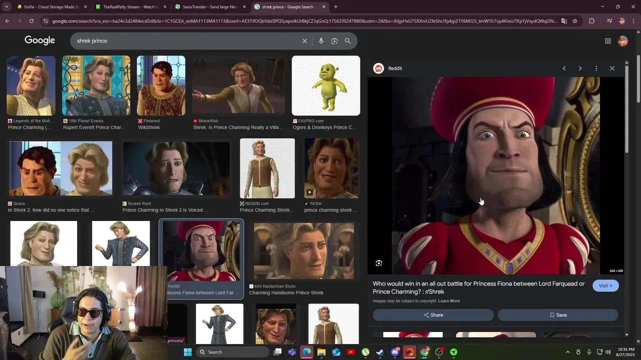Open Task View from taskbar
Screen dimensions: 641x360
277,352
